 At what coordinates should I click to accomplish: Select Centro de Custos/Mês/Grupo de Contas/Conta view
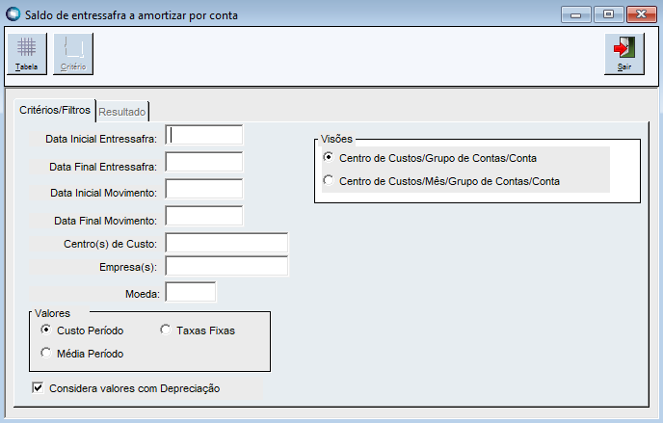point(330,180)
